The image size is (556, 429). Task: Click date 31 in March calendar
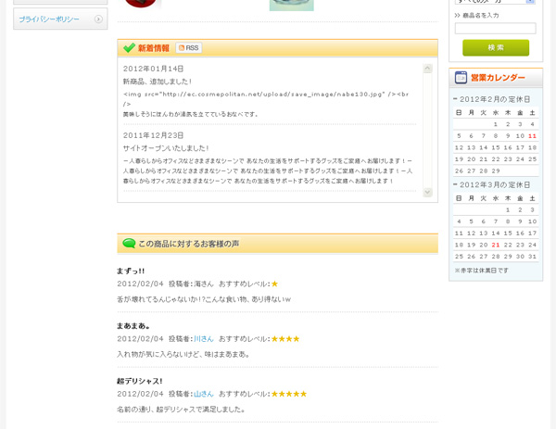[532, 257]
